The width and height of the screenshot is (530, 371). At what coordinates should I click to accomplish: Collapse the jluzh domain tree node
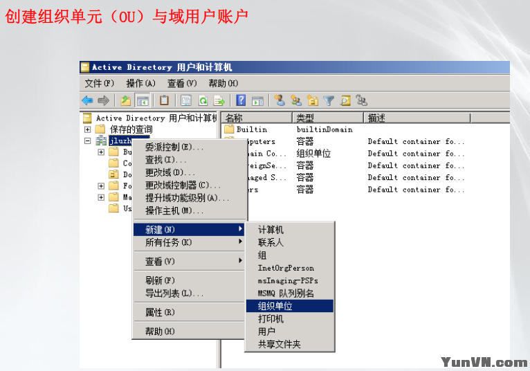pos(88,141)
